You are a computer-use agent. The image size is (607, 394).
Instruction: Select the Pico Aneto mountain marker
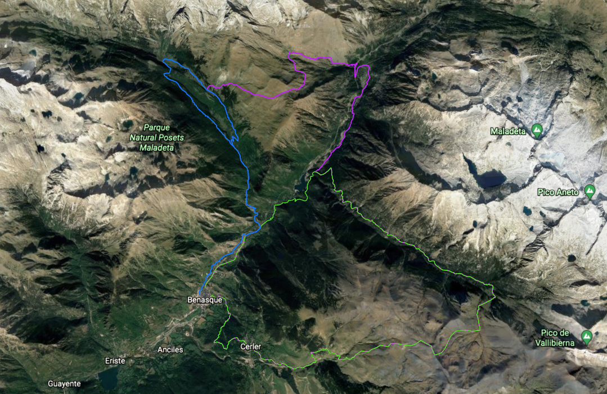coord(590,192)
